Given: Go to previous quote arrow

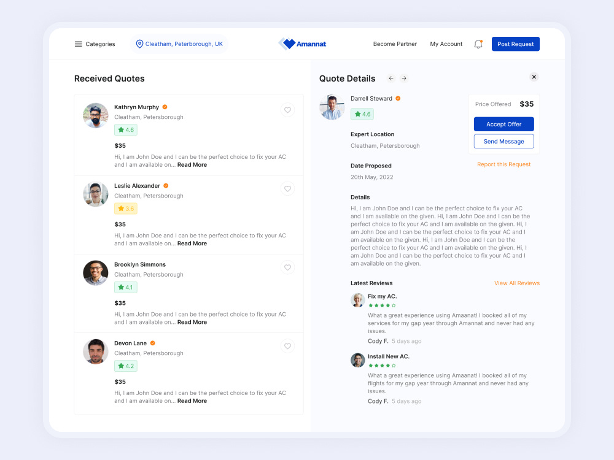Looking at the screenshot, I should pyautogui.click(x=391, y=79).
